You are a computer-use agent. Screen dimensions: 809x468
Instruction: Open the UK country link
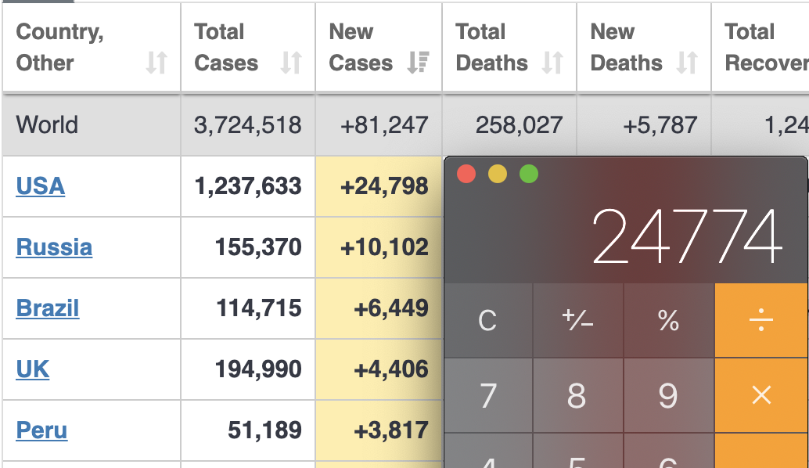32,369
